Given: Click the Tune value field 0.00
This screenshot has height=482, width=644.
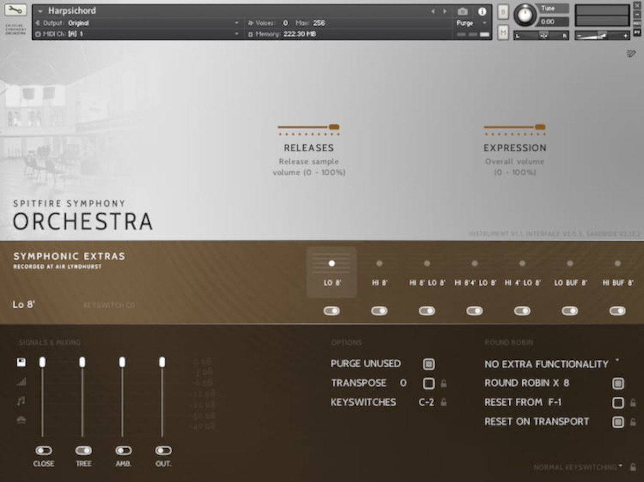Looking at the screenshot, I should click(552, 22).
